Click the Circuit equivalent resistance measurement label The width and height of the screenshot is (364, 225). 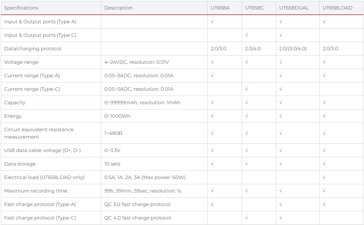(x=39, y=133)
